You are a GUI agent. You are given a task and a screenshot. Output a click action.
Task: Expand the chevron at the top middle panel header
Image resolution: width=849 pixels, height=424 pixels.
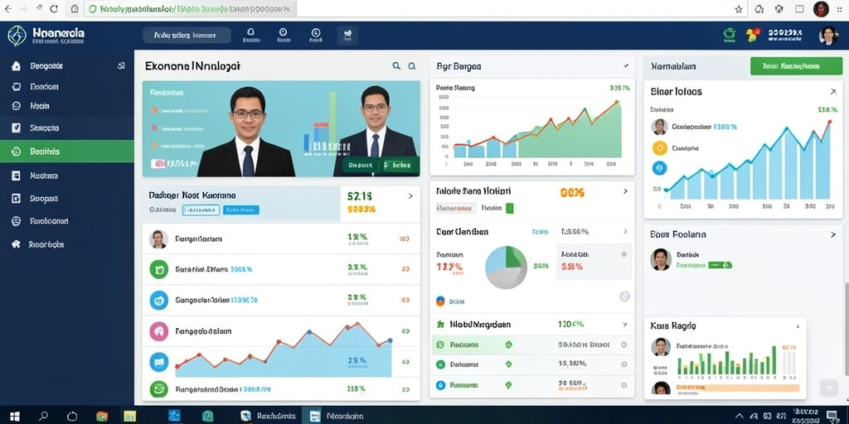[626, 66]
